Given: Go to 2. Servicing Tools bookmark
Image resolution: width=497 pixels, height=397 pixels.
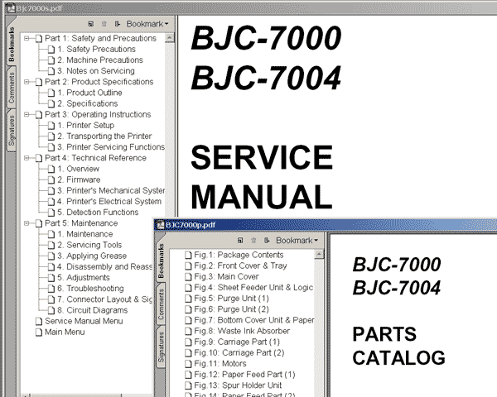Looking at the screenshot, I should (89, 245).
